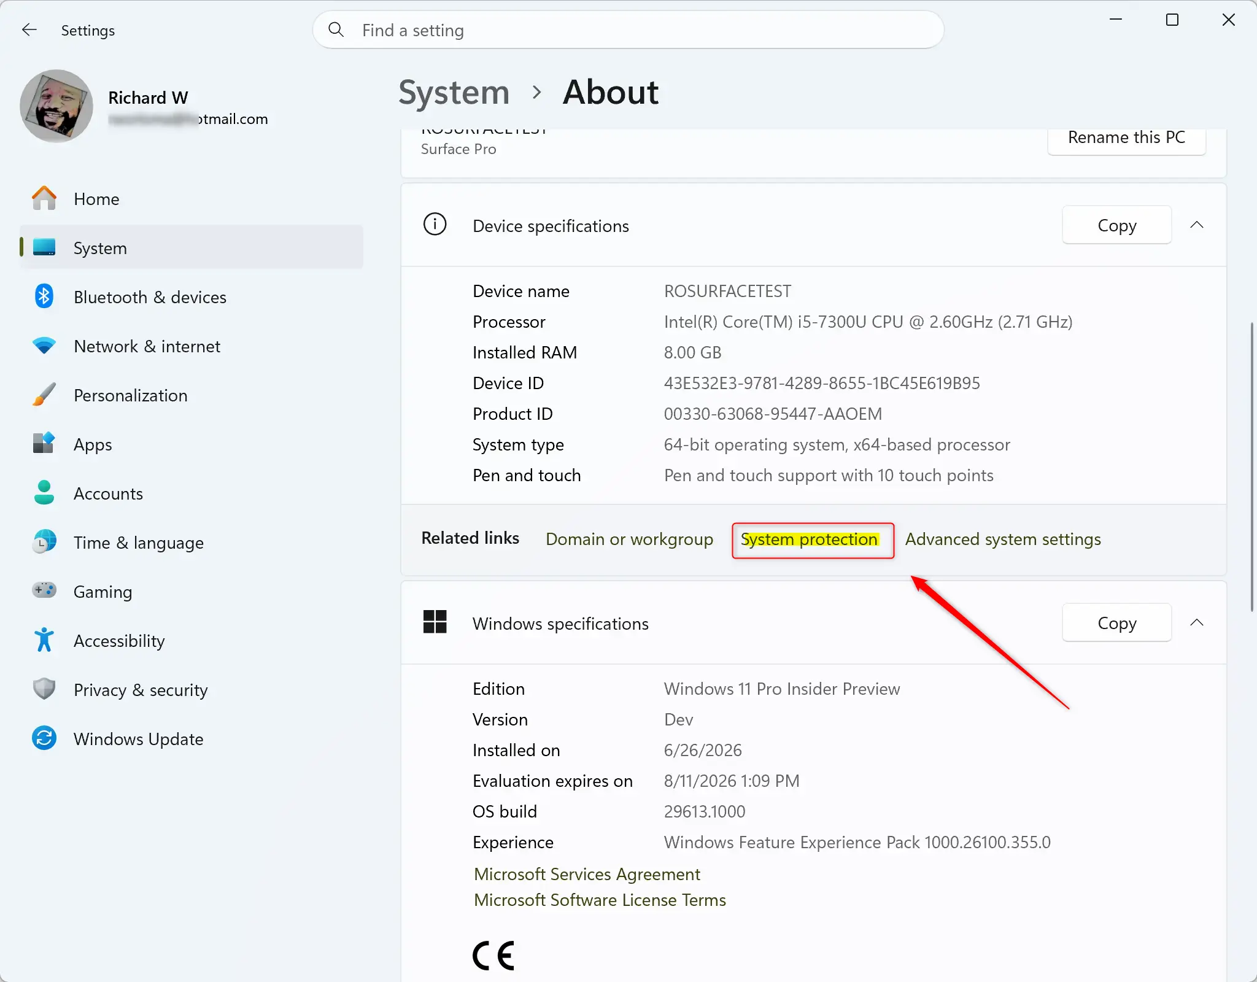Click the Bluetooth icon in sidebar
The width and height of the screenshot is (1257, 982).
(44, 296)
